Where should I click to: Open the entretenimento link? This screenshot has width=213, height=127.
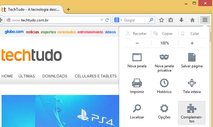pos(90,32)
